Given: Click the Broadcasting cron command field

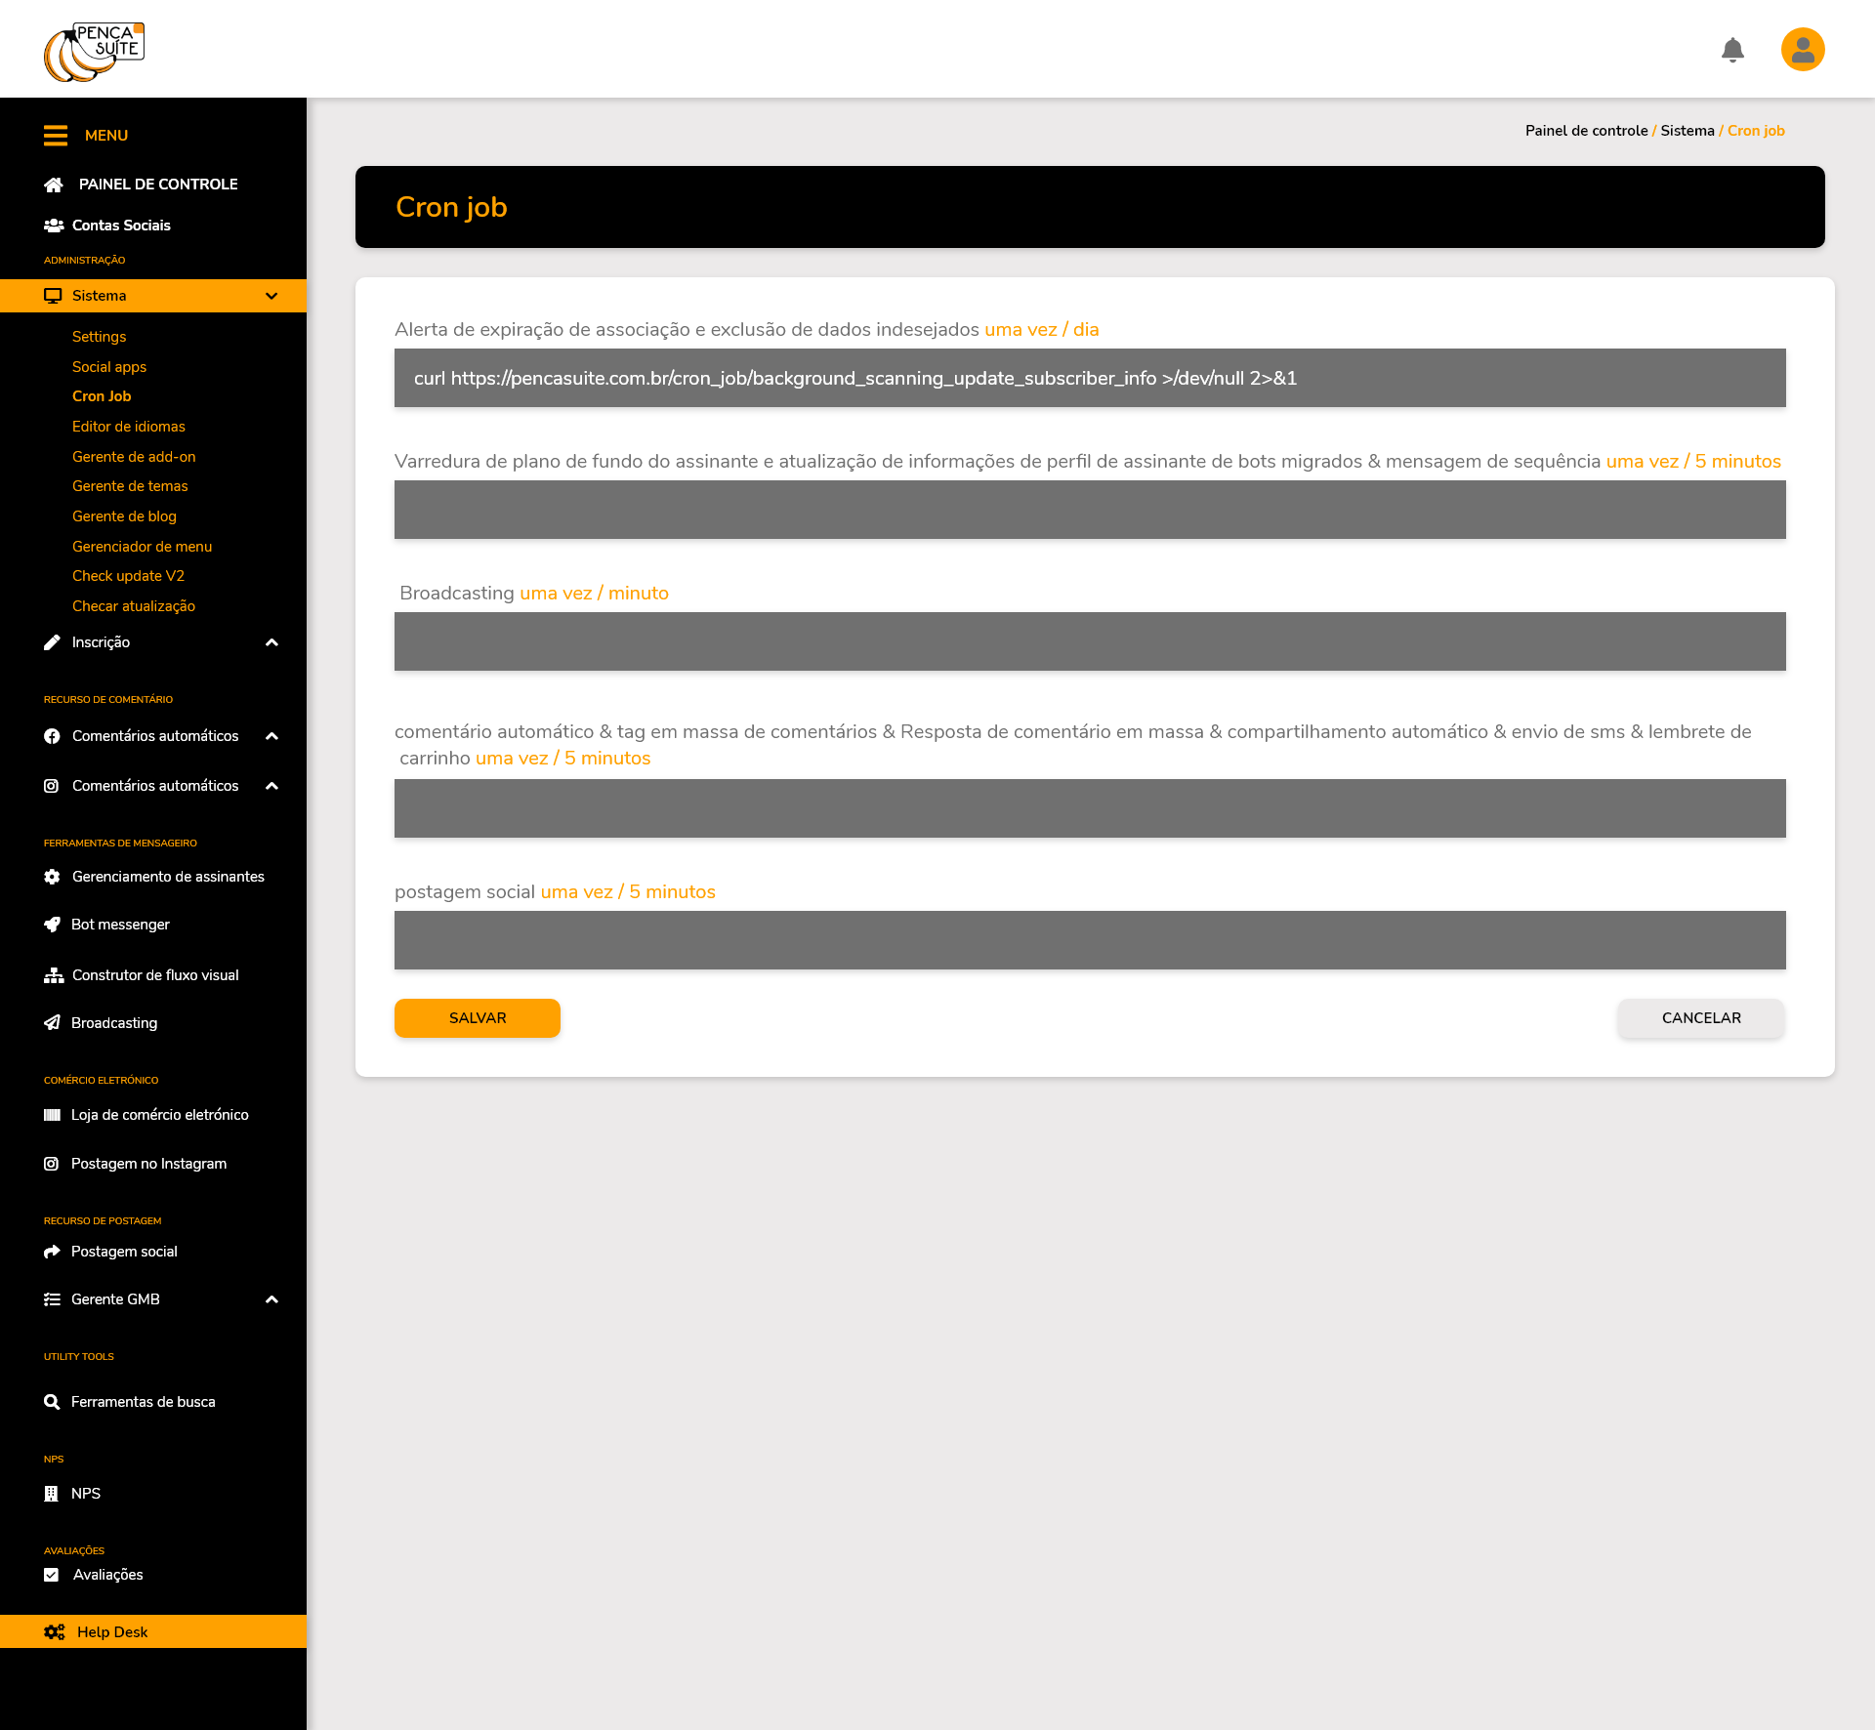Looking at the screenshot, I should pyautogui.click(x=1090, y=641).
